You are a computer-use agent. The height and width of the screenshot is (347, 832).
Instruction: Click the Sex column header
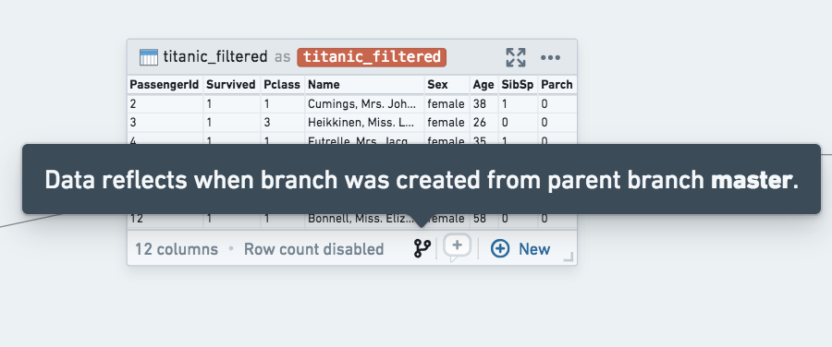point(447,85)
